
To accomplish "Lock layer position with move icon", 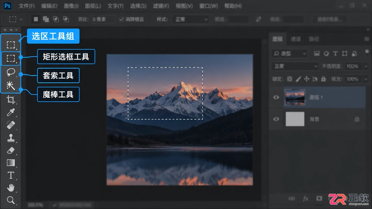I will [x=307, y=79].
